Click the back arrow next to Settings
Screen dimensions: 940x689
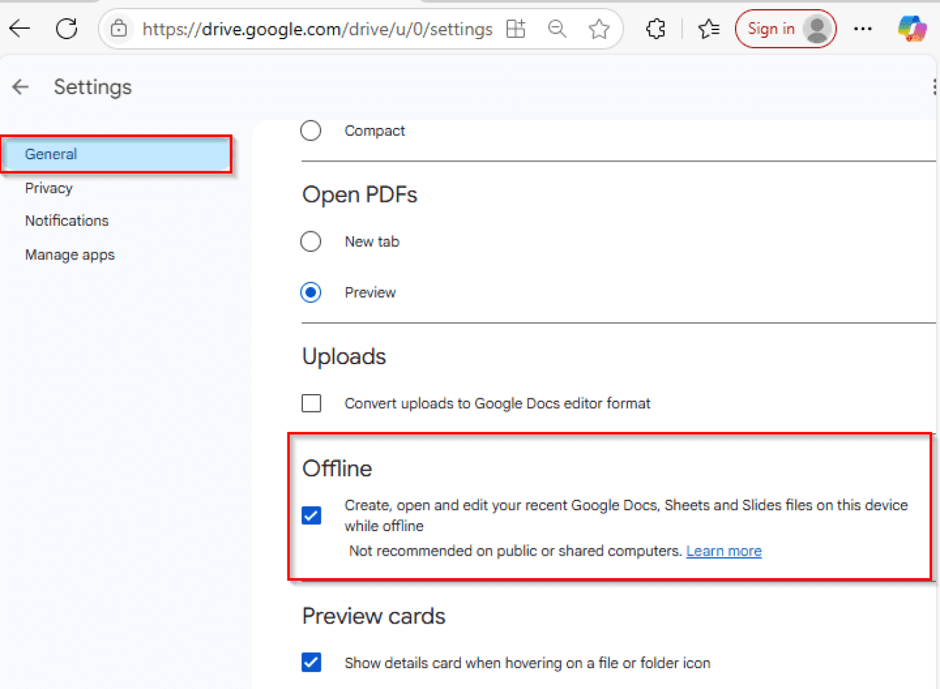20,87
